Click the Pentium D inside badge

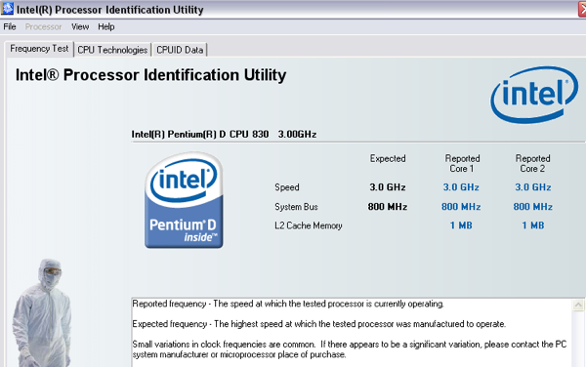coord(184,200)
